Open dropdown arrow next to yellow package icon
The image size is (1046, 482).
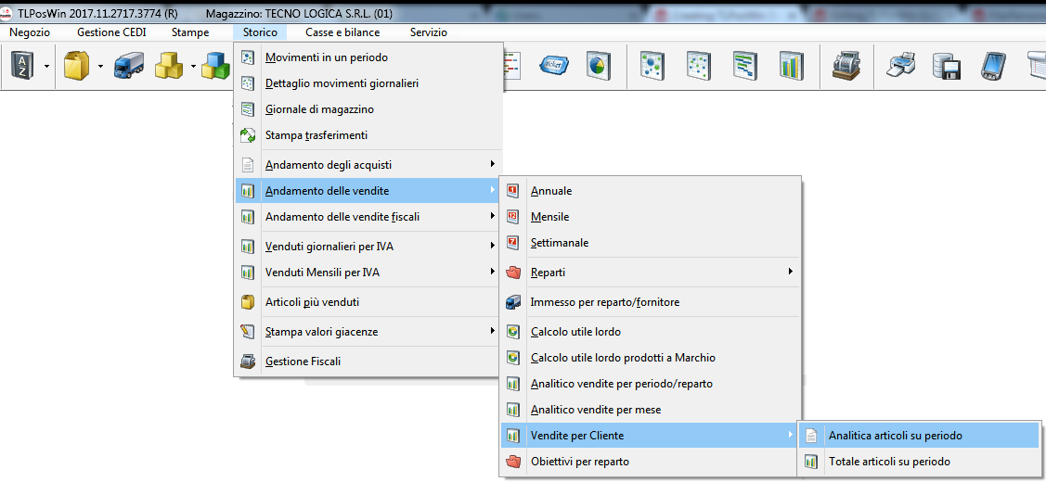pyautogui.click(x=98, y=66)
